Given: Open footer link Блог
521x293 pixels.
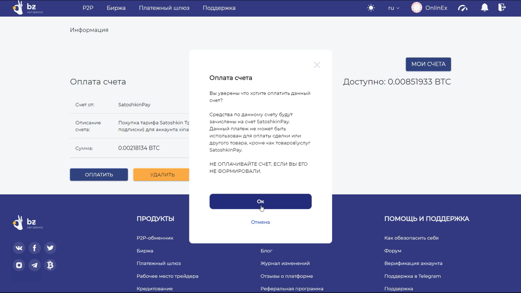Looking at the screenshot, I should tap(266, 251).
